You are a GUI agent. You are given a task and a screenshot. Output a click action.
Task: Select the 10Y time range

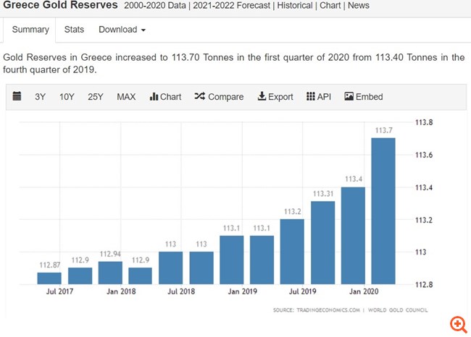(x=67, y=96)
